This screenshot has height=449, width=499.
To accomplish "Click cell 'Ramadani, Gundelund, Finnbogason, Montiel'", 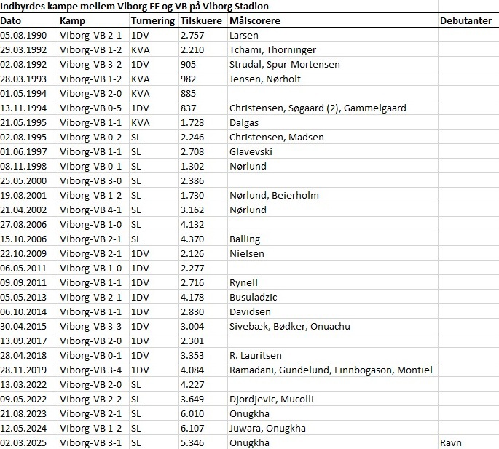I will tap(331, 370).
